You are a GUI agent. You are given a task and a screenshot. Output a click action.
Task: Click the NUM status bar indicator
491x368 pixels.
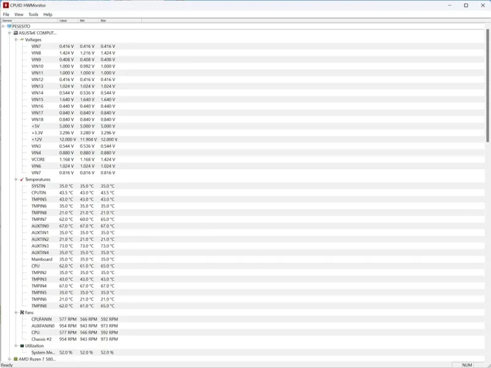[x=467, y=365]
